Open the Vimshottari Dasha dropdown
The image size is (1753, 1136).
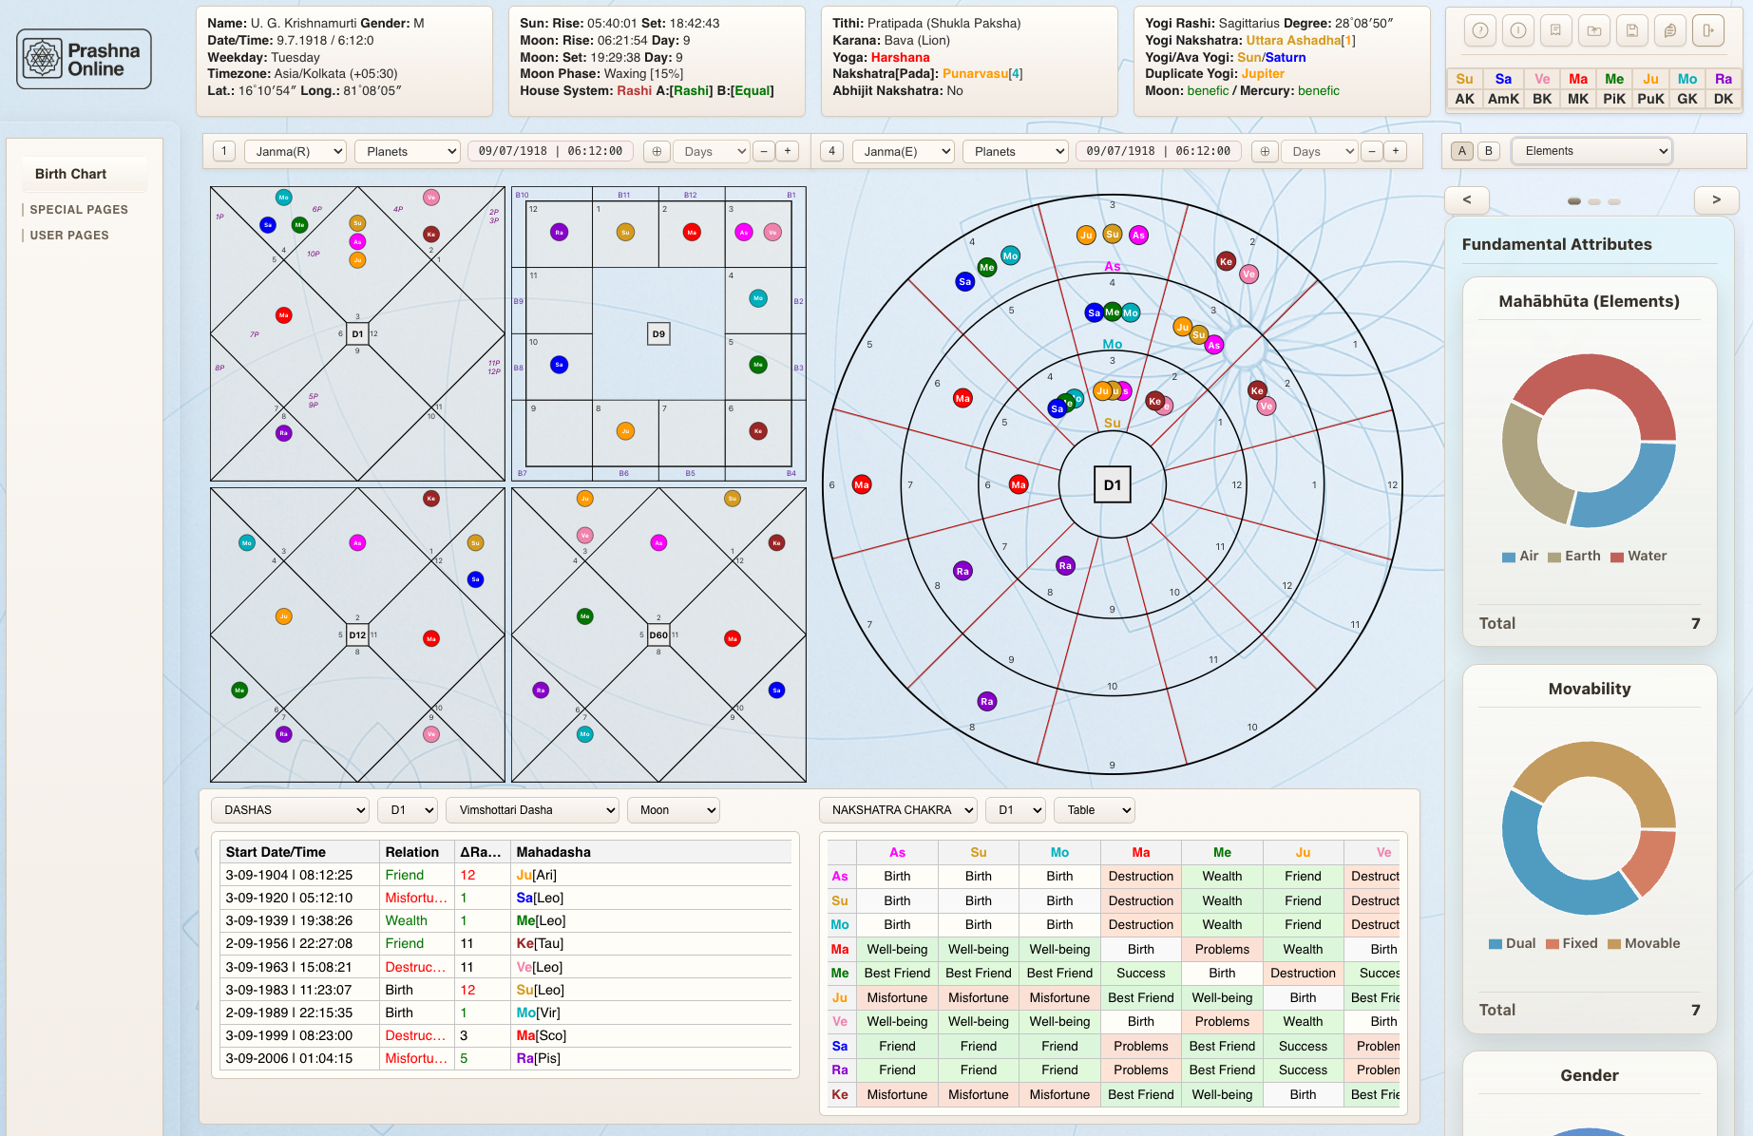pos(532,809)
